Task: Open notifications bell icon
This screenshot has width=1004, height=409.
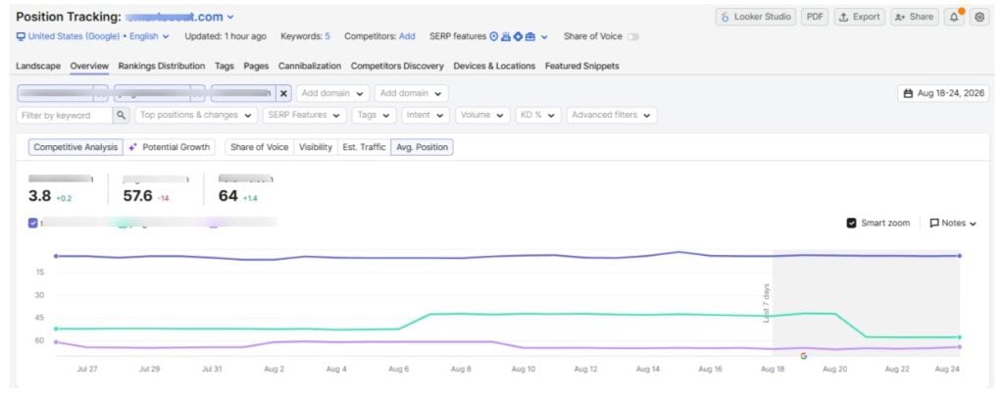Action: click(x=954, y=18)
